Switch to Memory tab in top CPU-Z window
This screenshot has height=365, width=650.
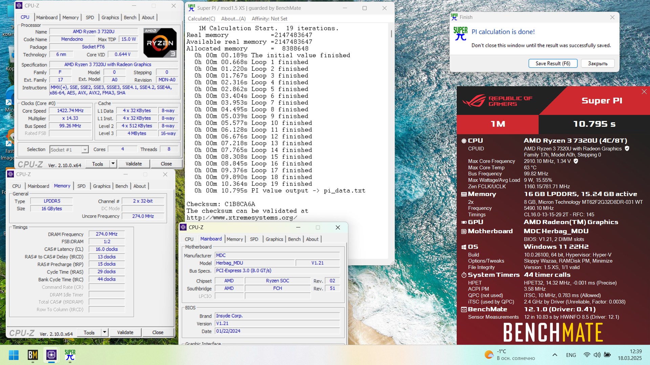pyautogui.click(x=70, y=17)
